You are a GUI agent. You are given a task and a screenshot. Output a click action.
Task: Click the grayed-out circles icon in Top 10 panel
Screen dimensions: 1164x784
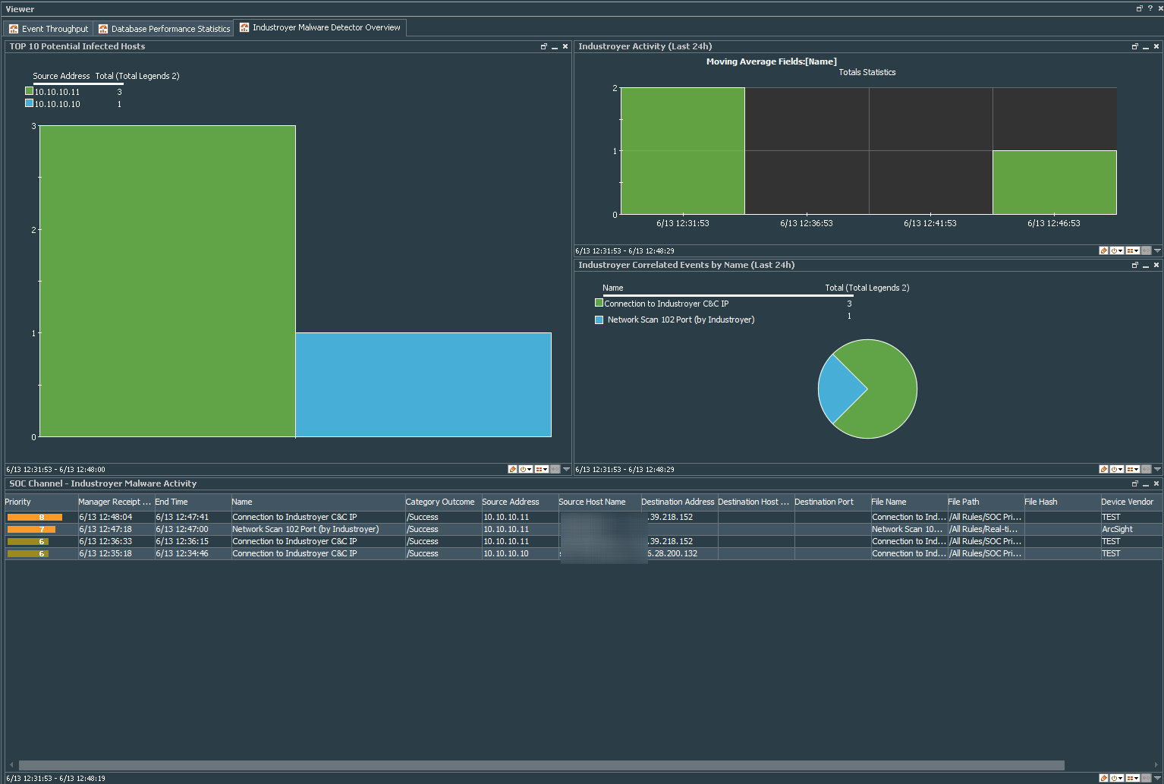click(x=555, y=469)
